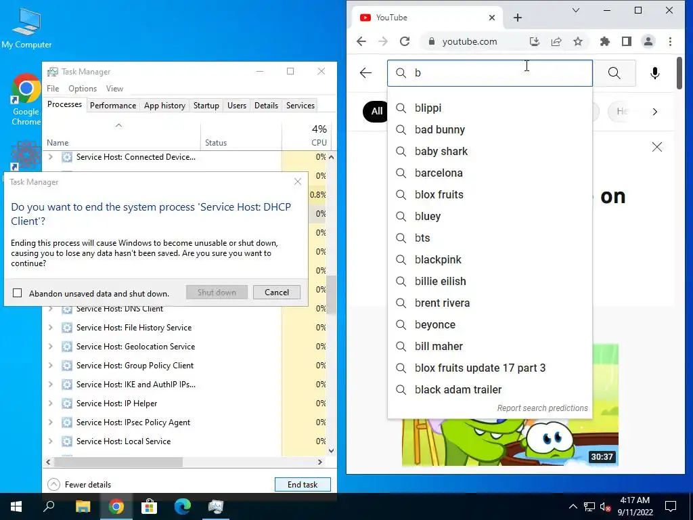
Task: Choose the bad bunny suggestion
Action: pos(490,129)
